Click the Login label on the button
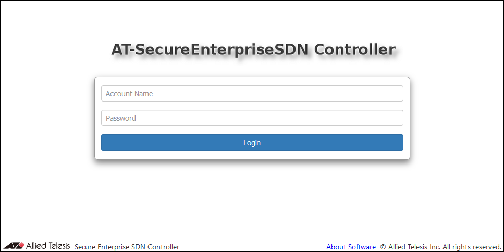 point(252,143)
